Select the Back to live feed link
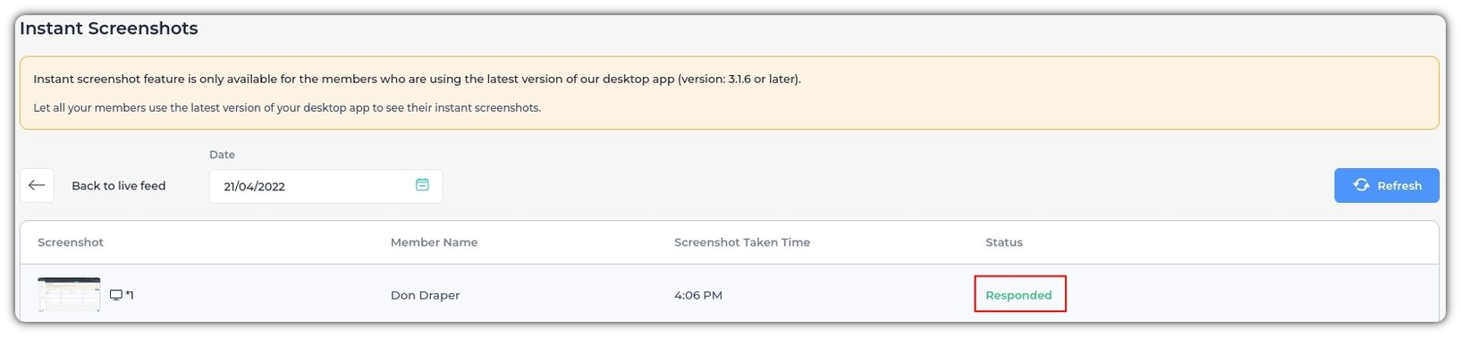This screenshot has width=1461, height=337. click(x=119, y=186)
